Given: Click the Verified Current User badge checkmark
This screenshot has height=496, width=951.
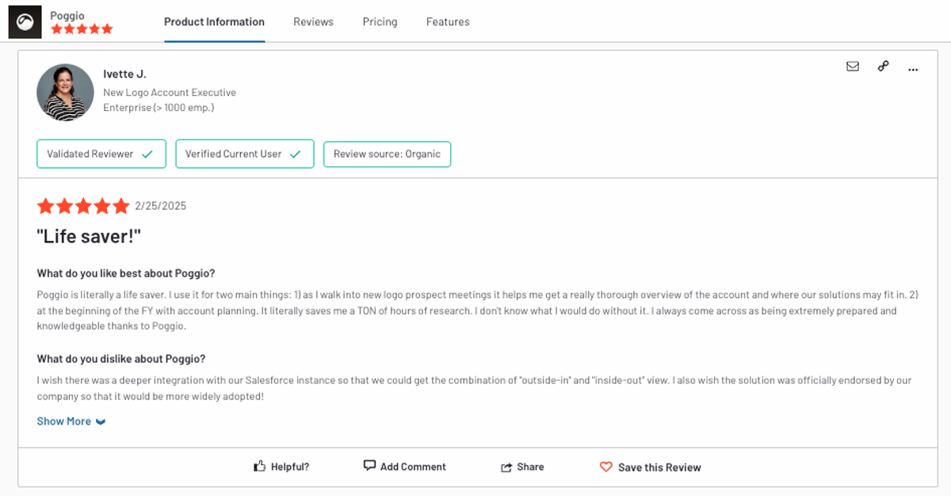Looking at the screenshot, I should tap(296, 154).
